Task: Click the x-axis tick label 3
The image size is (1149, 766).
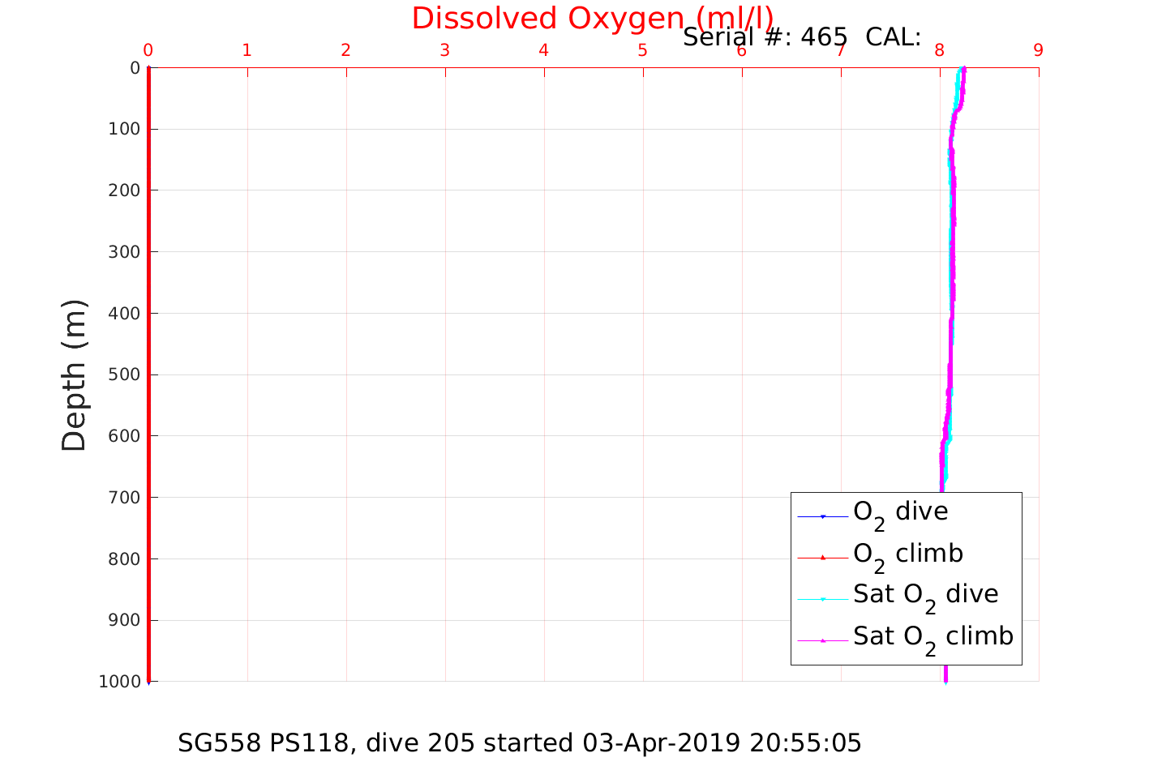Action: (x=445, y=50)
